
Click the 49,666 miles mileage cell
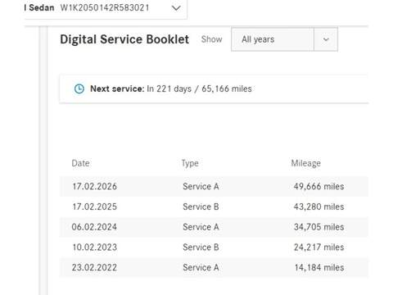318,186
